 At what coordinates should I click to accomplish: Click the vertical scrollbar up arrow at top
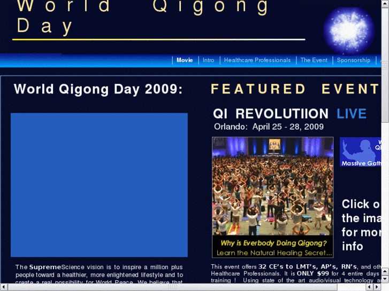(x=385, y=4)
